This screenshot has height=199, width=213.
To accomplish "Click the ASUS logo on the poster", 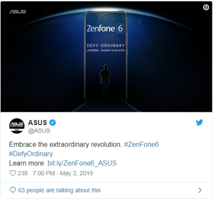I will 18,11.
